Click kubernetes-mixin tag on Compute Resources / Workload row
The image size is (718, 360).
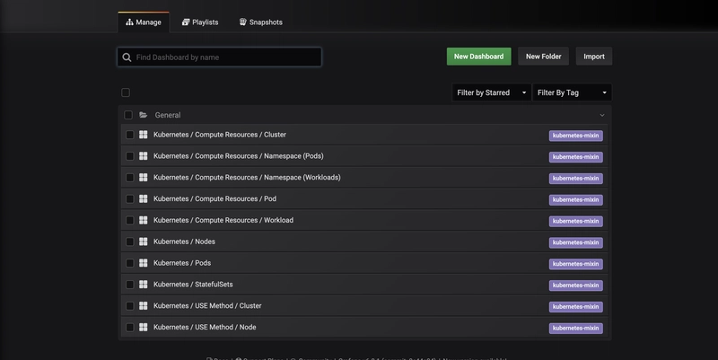tap(575, 221)
